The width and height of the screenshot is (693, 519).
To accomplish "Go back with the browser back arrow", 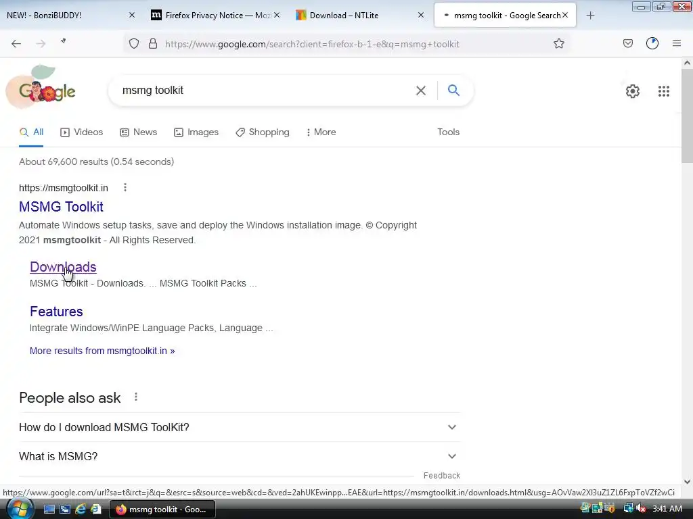I will point(16,43).
